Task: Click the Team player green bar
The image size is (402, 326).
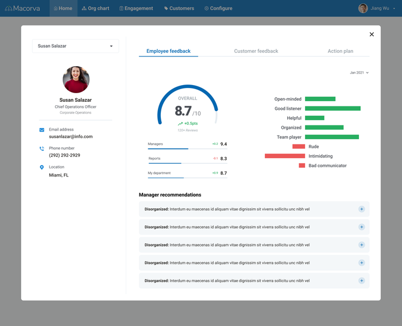Action: pos(332,137)
